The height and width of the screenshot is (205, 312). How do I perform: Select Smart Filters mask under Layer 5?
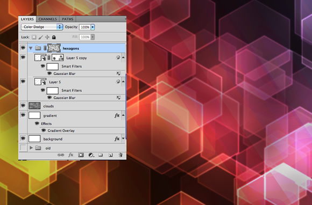click(x=53, y=91)
